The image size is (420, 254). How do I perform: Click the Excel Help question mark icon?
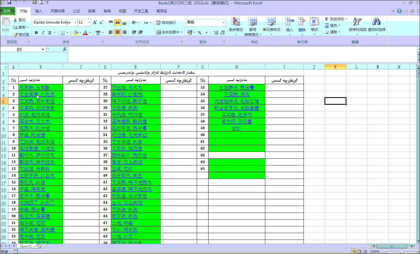(399, 11)
